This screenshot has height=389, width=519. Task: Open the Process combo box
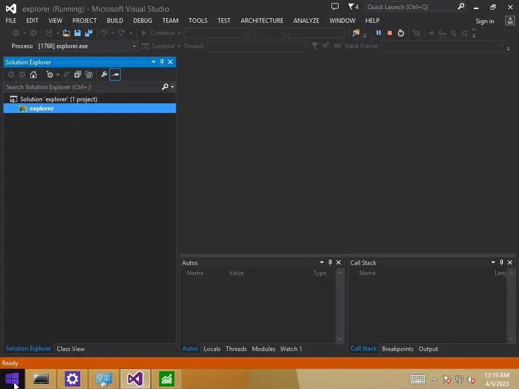coord(87,46)
